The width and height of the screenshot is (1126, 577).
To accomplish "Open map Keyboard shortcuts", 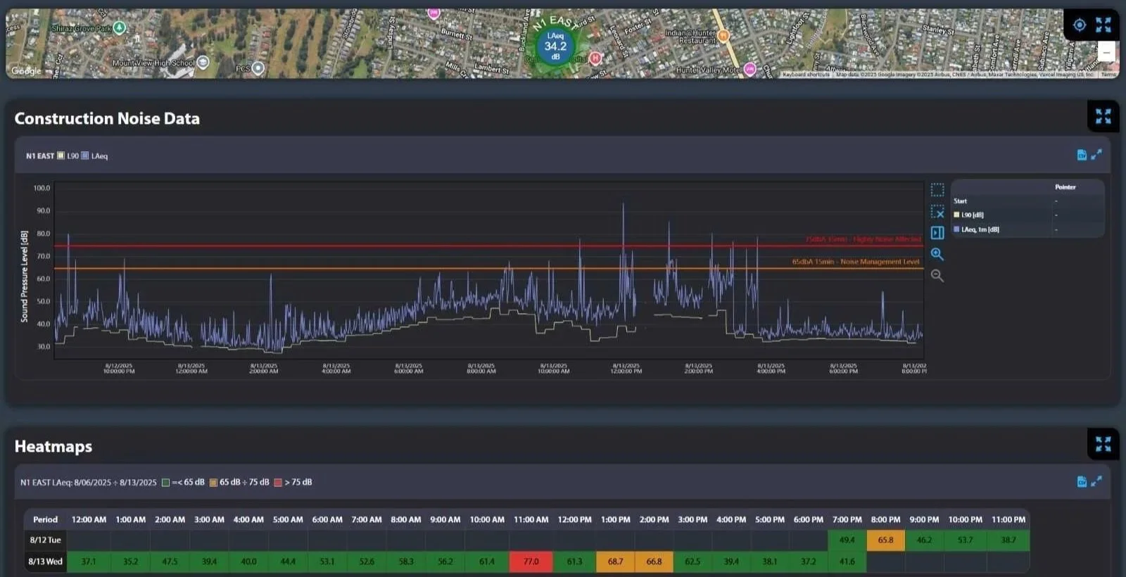I will (806, 75).
